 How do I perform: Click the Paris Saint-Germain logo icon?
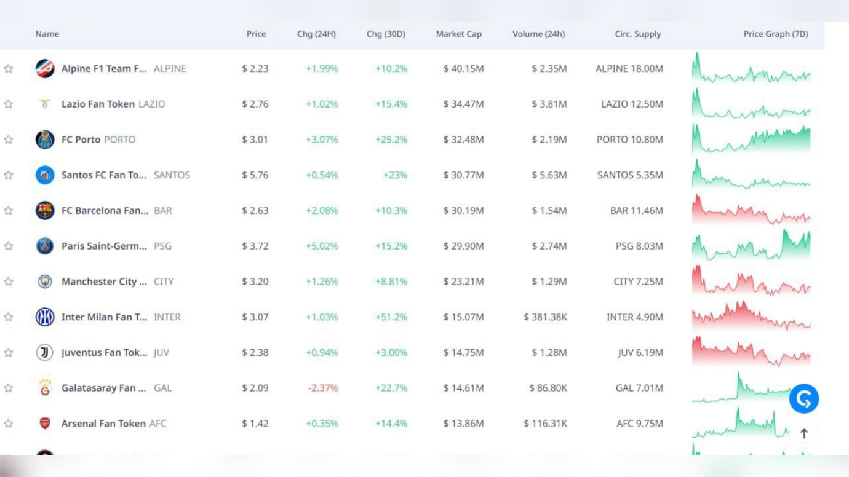(x=45, y=246)
